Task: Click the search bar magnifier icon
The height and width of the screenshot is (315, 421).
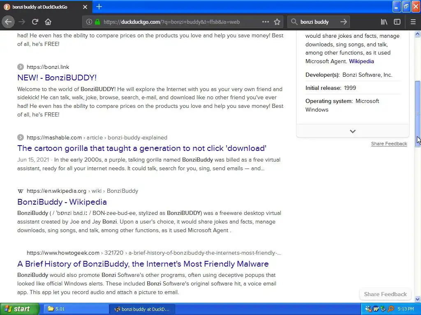Action: tap(294, 22)
